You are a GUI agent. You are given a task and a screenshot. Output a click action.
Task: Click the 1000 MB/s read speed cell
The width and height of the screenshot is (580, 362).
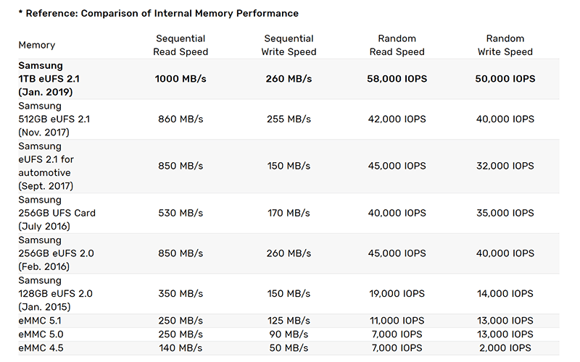point(181,79)
